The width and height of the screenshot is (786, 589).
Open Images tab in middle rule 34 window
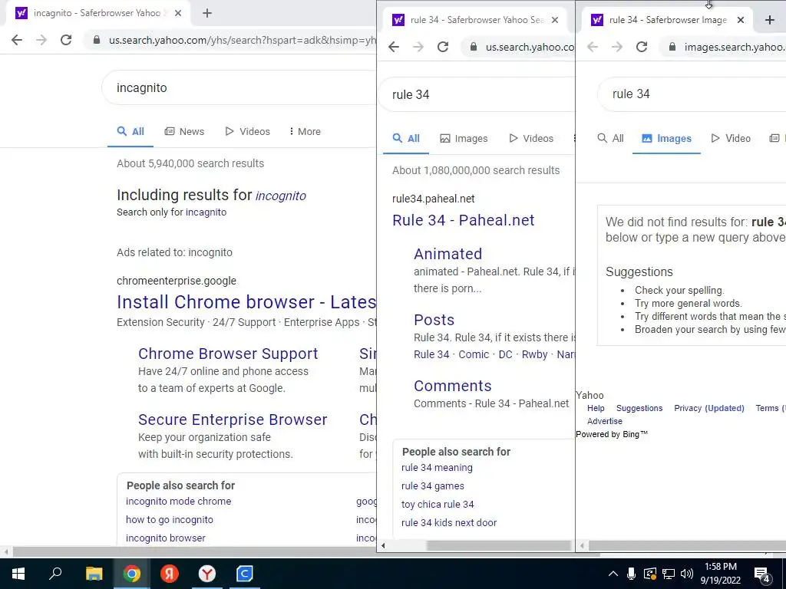[x=464, y=139]
